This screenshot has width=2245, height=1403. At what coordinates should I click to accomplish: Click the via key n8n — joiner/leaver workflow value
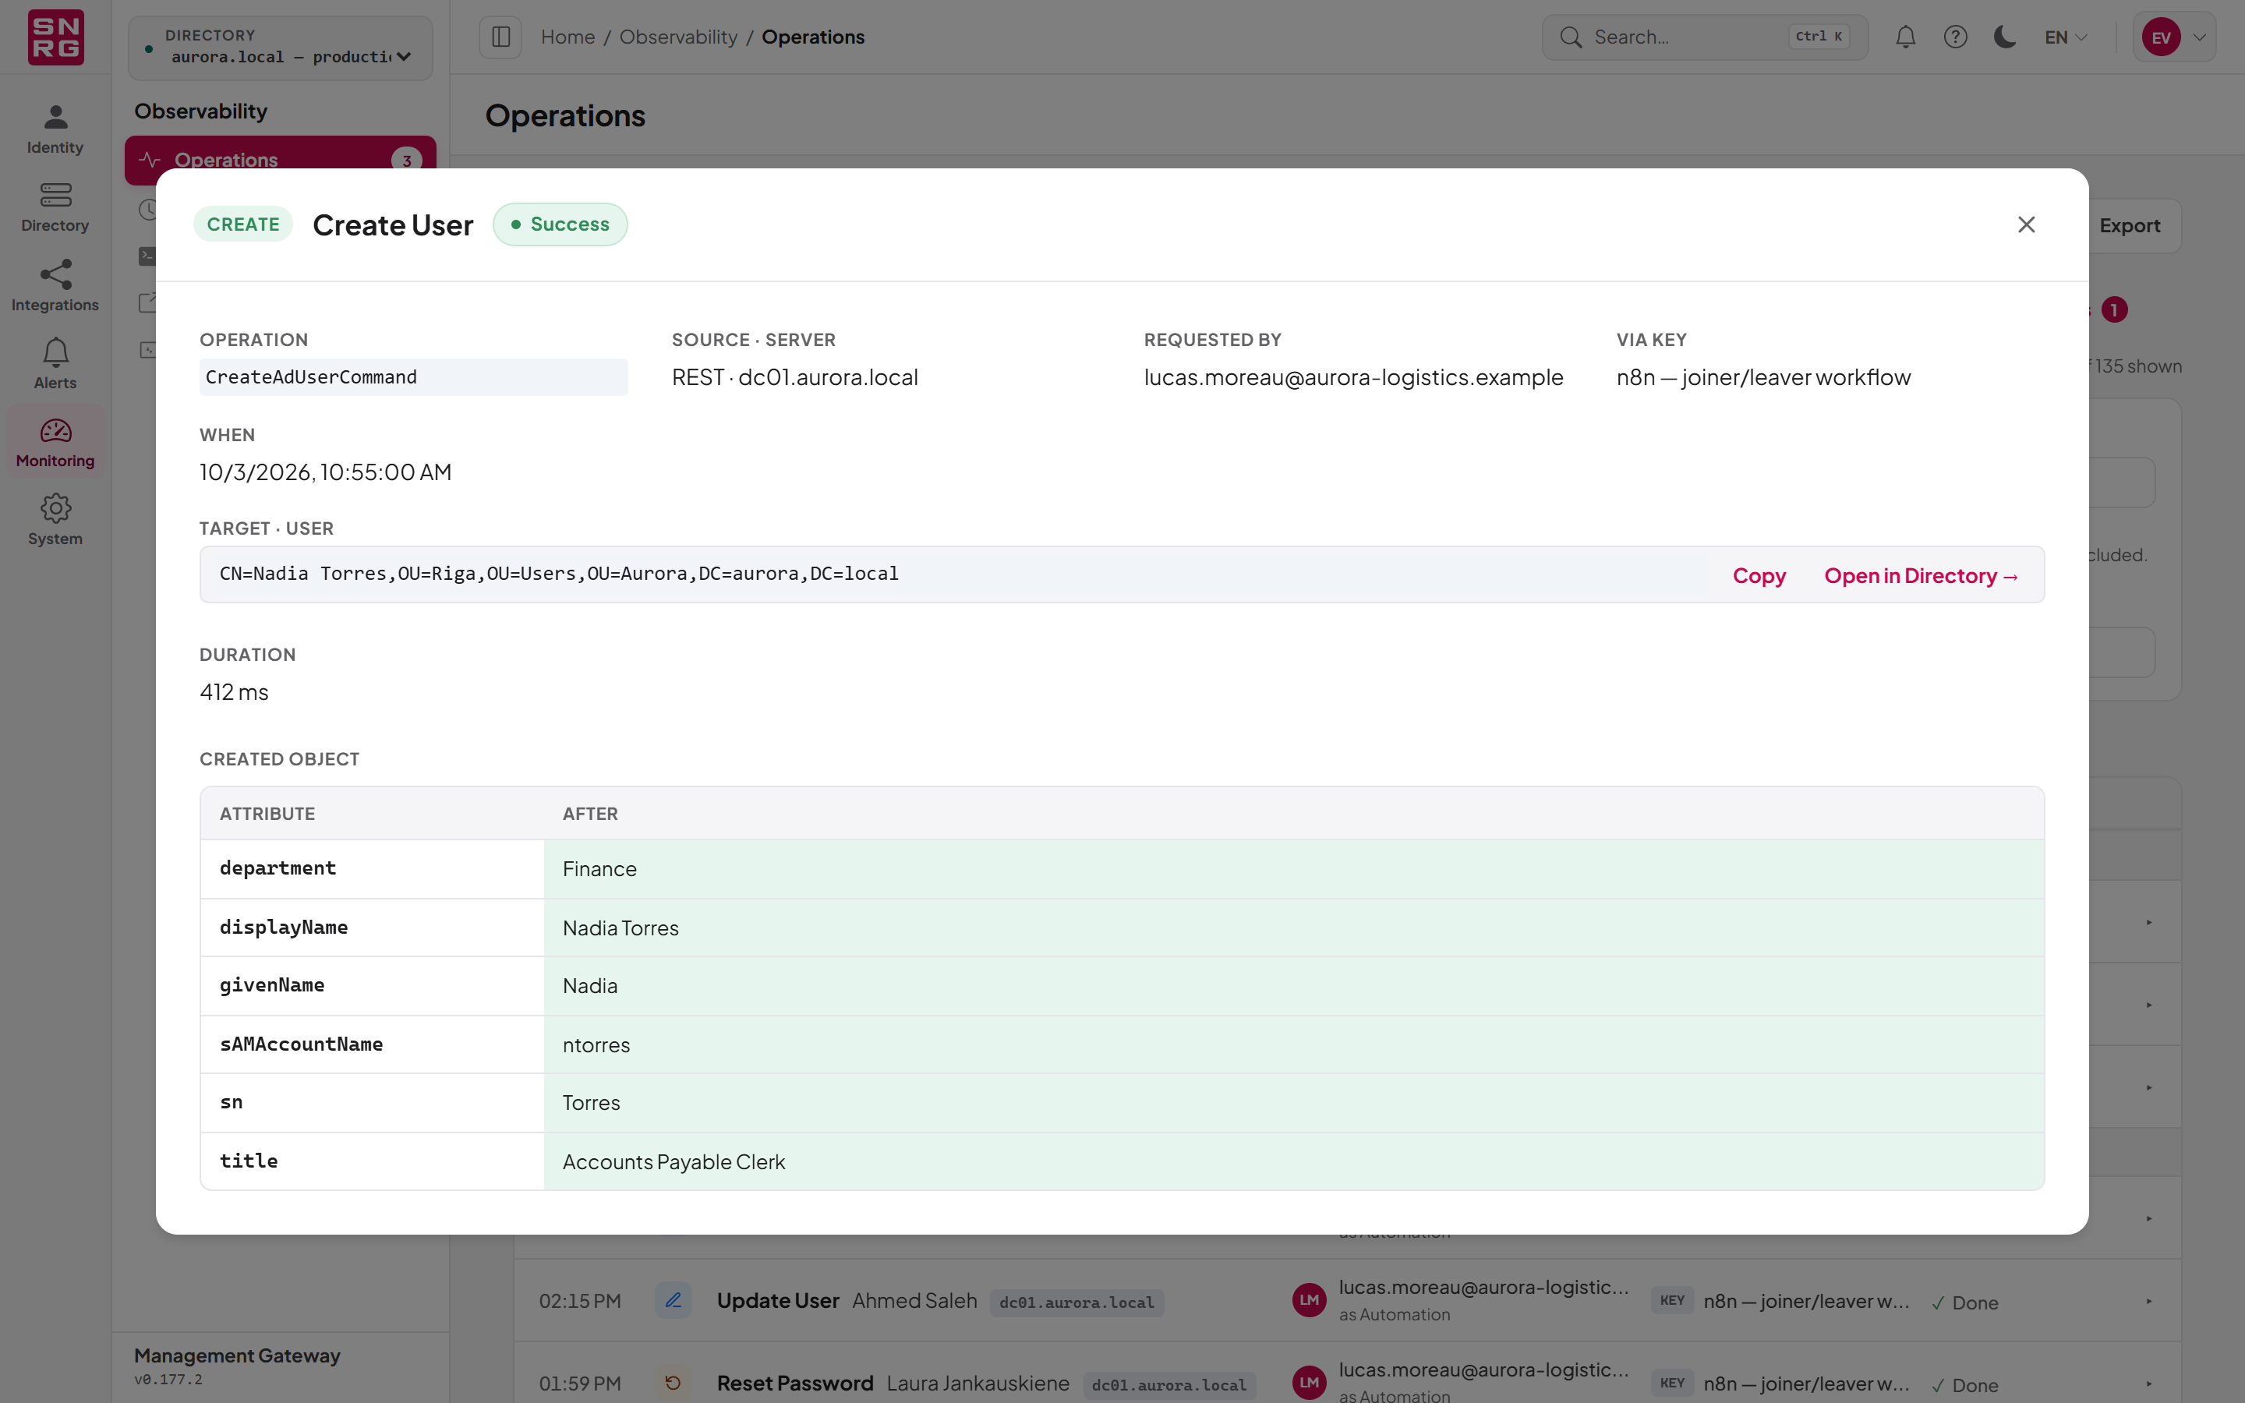click(x=1762, y=376)
